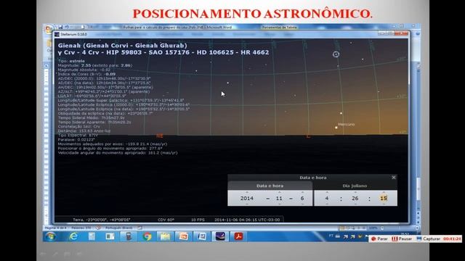The height and width of the screenshot is (261, 465).
Task: Click the Word help icon beside the ribbon
Action: (x=418, y=34)
